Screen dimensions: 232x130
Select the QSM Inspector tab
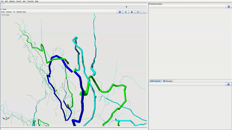point(155,81)
